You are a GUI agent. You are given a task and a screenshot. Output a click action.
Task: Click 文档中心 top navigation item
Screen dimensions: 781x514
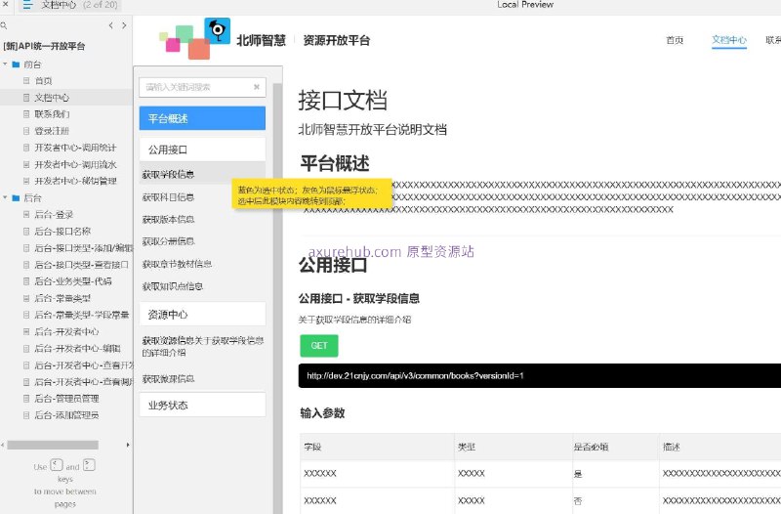tap(729, 40)
